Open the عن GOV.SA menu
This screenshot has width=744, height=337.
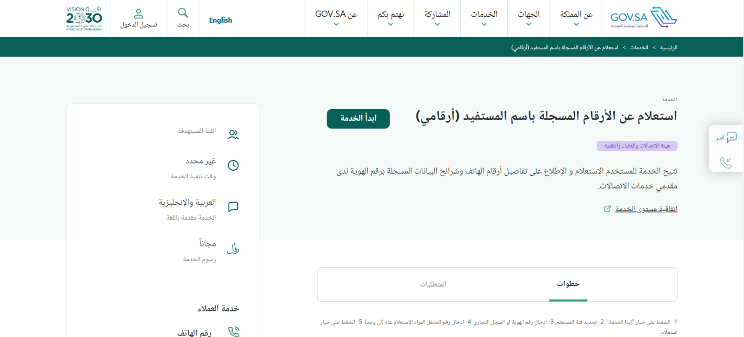point(336,19)
